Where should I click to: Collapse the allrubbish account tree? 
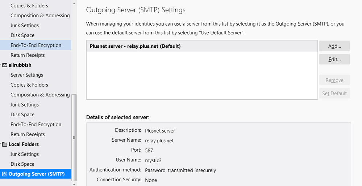pos(1,65)
